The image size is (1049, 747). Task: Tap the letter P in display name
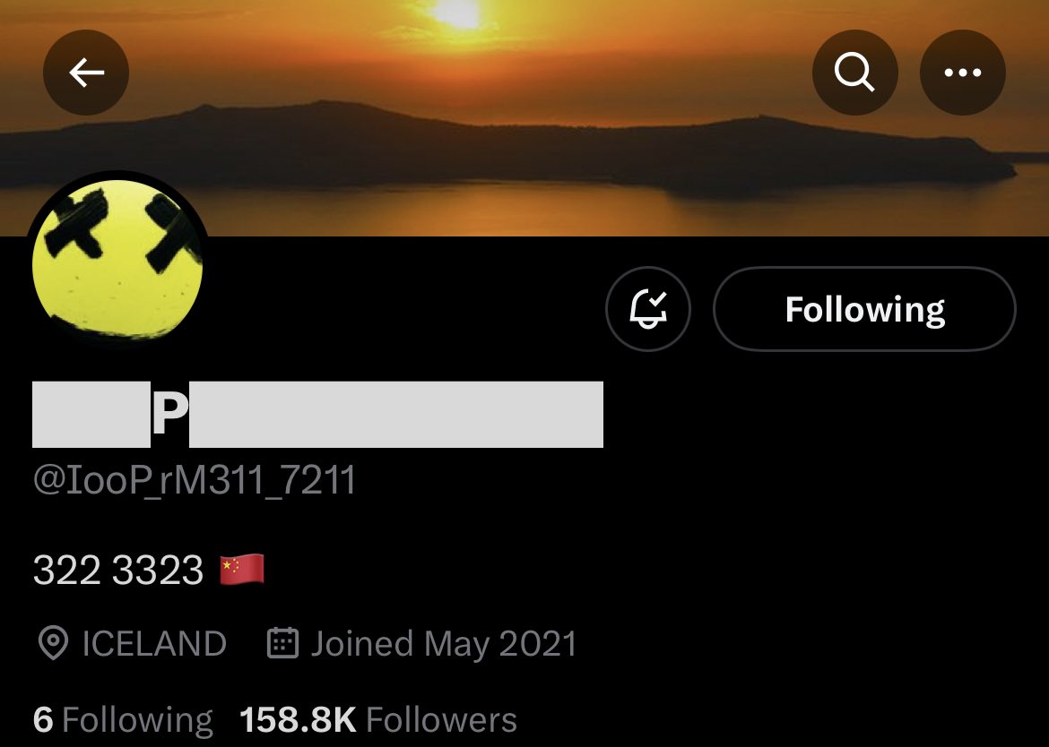coord(170,415)
